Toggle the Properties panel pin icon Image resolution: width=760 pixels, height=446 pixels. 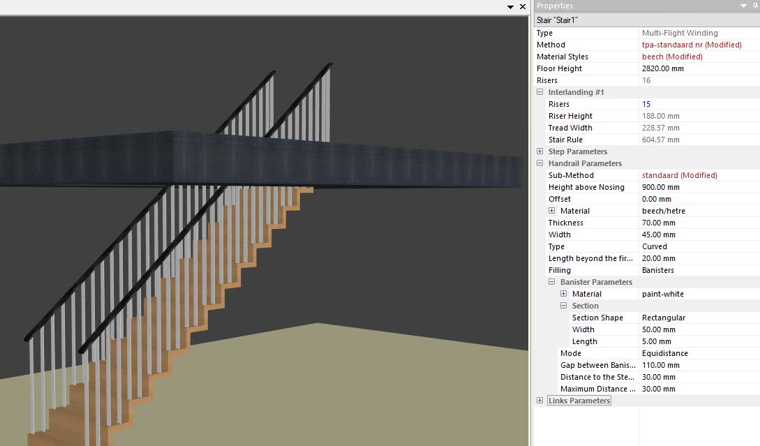click(x=756, y=6)
